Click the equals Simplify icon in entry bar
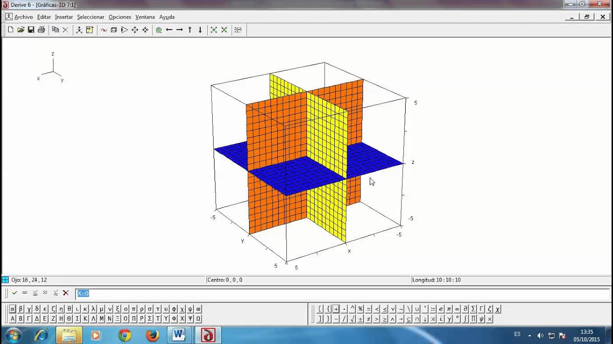Viewport: 613px width, 344px height. click(x=25, y=293)
